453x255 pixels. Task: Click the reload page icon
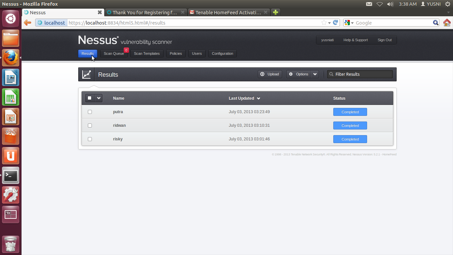(336, 23)
